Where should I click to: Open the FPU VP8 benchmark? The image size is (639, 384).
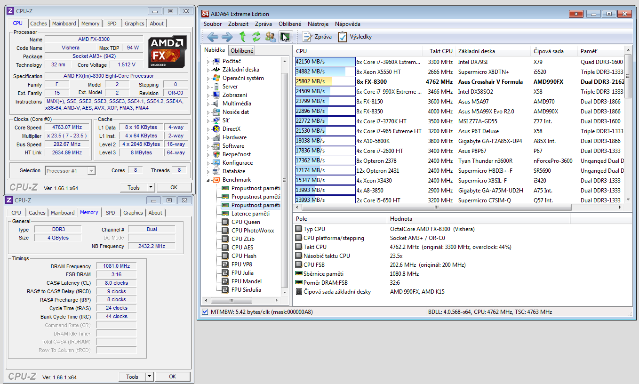click(242, 264)
